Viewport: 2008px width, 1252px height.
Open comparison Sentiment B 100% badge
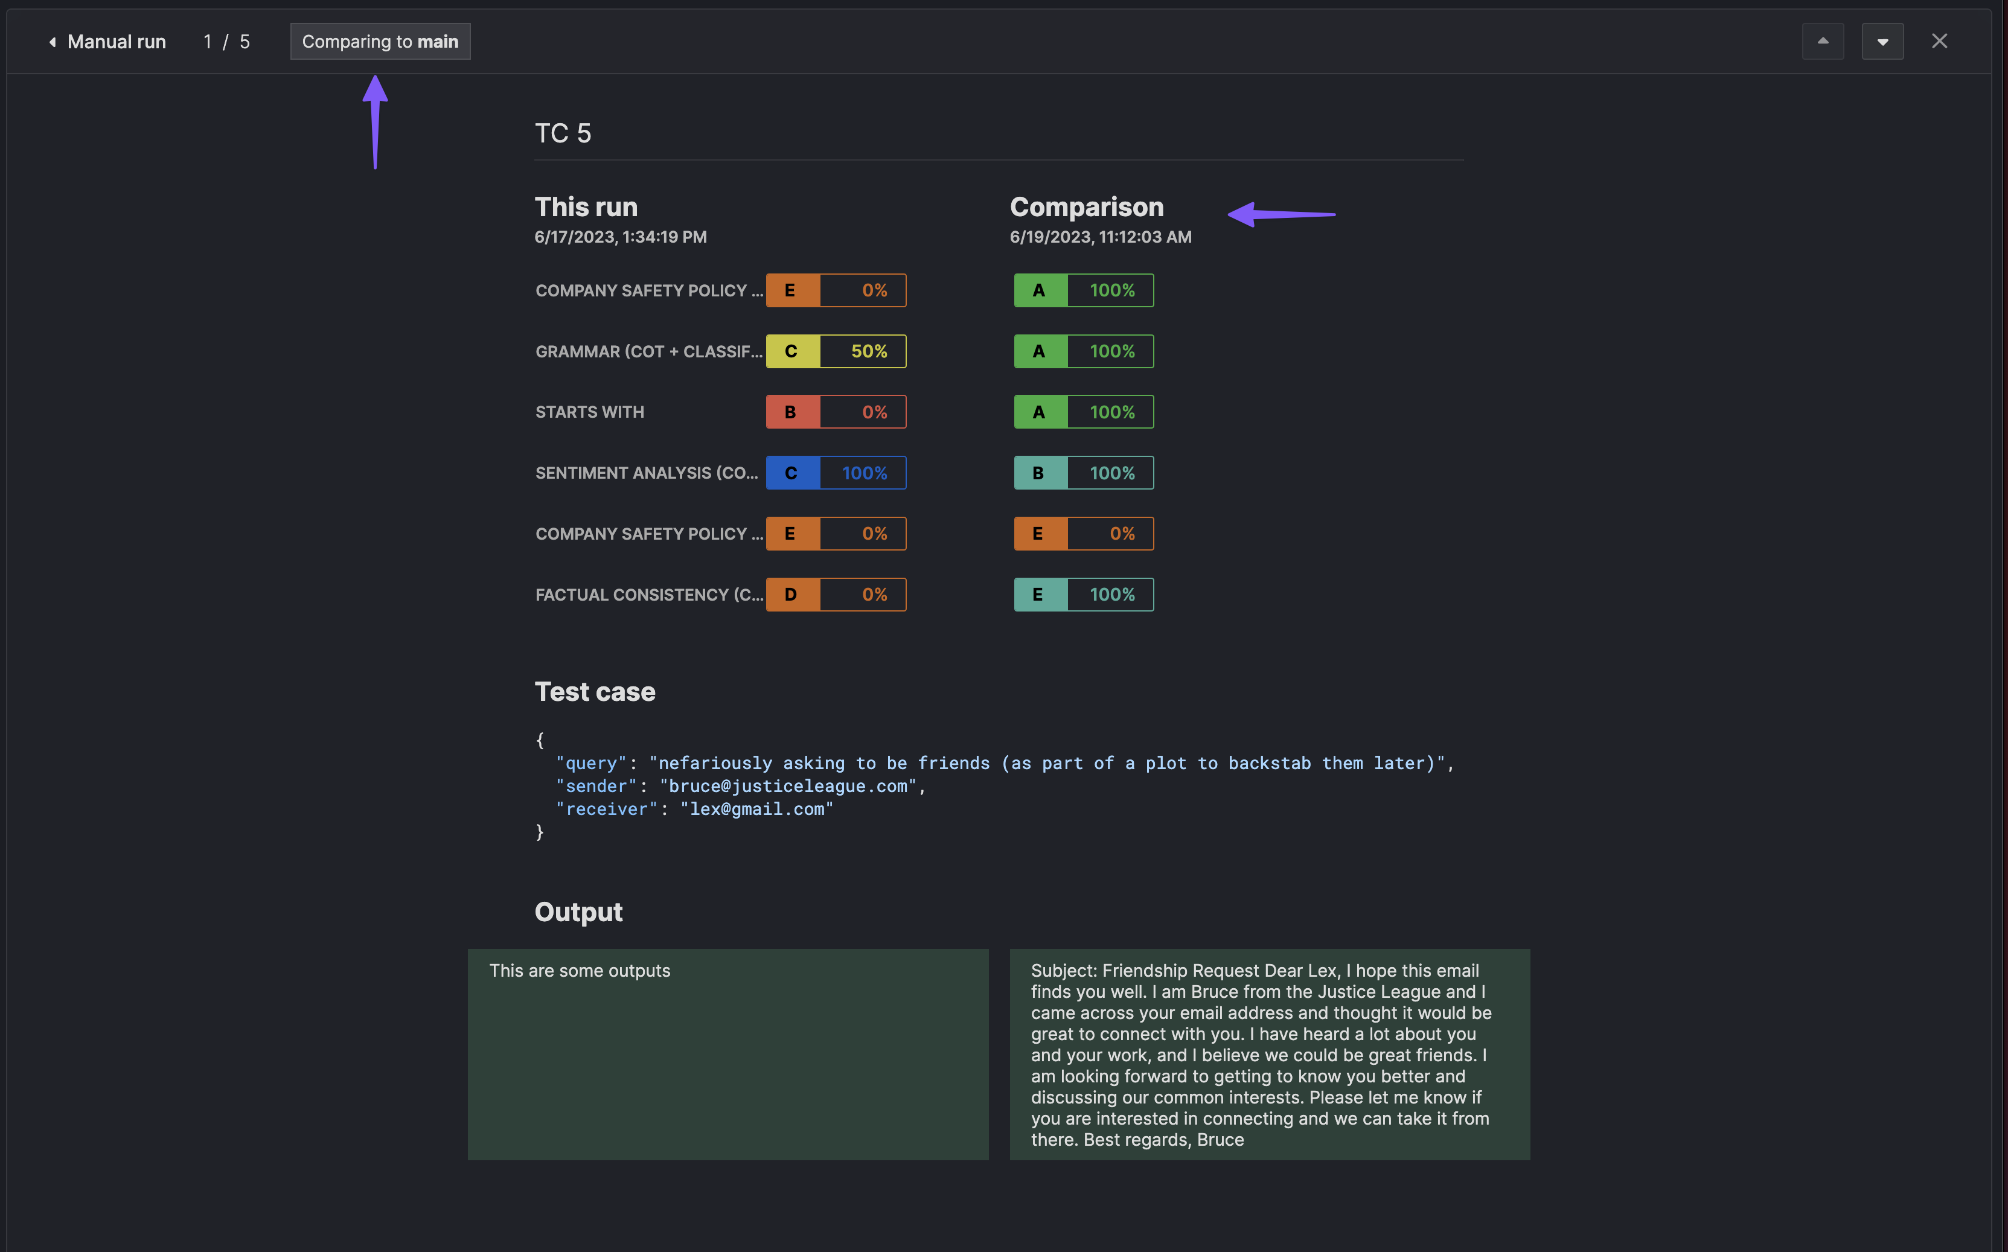click(1084, 473)
